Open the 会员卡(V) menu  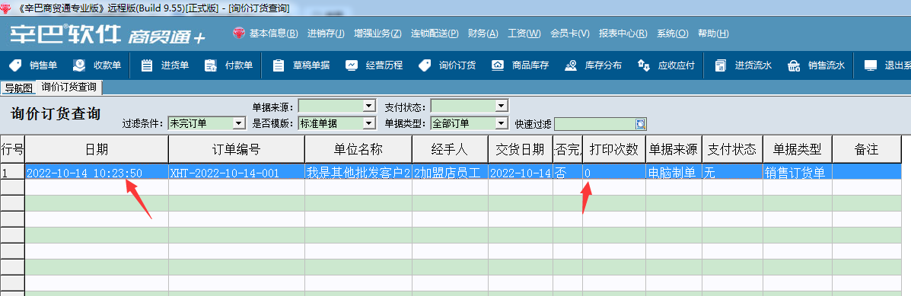(570, 33)
